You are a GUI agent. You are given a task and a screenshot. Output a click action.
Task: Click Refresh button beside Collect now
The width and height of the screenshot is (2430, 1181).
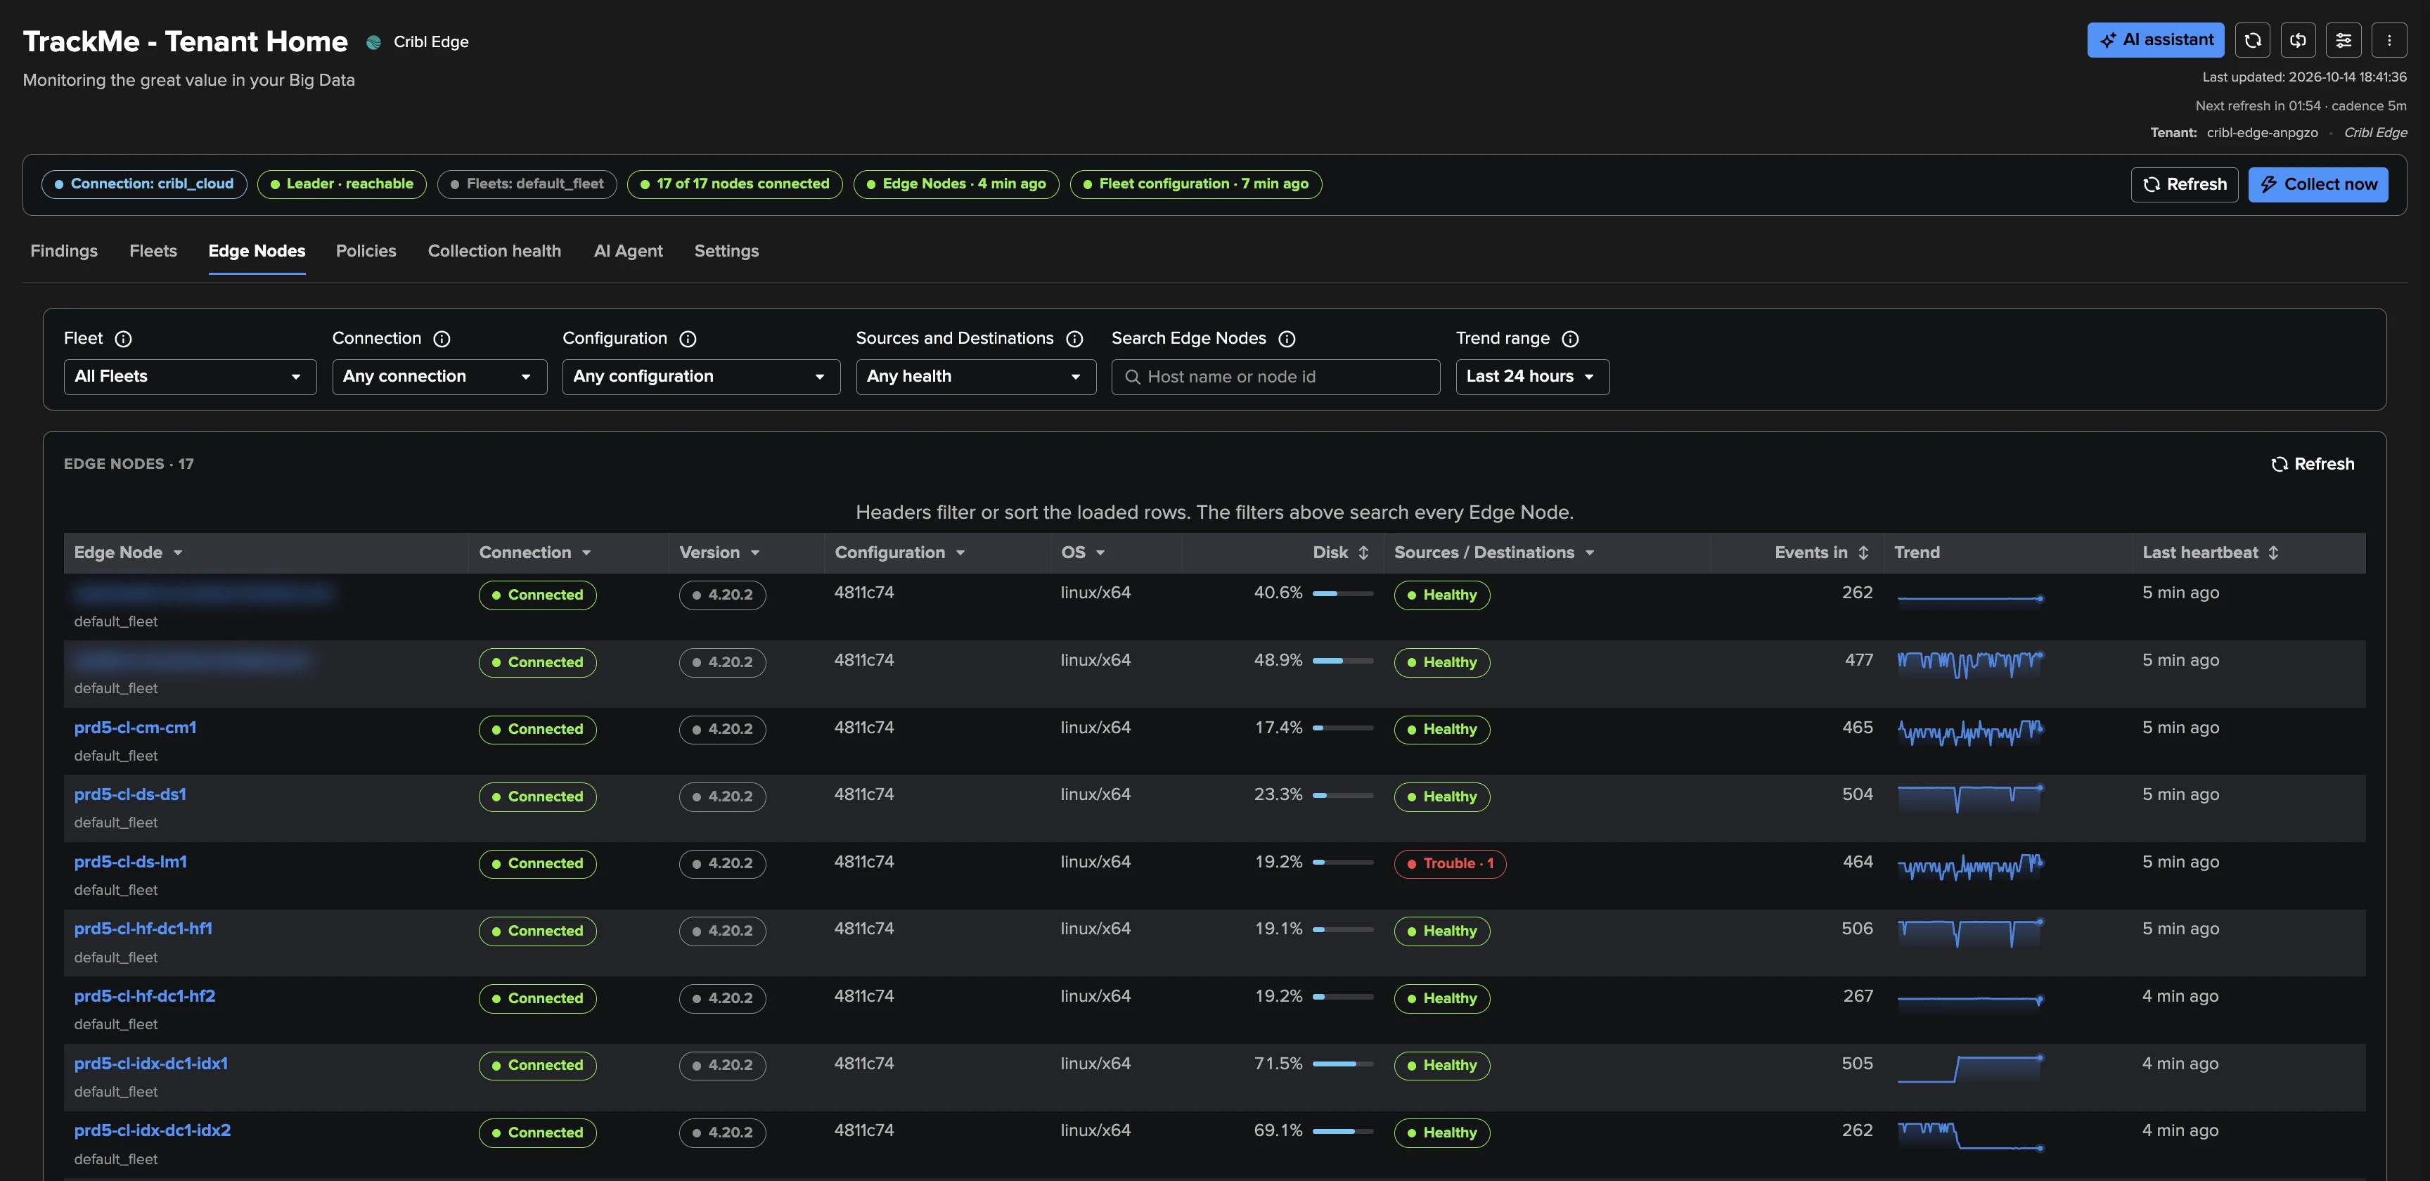[x=2184, y=184]
